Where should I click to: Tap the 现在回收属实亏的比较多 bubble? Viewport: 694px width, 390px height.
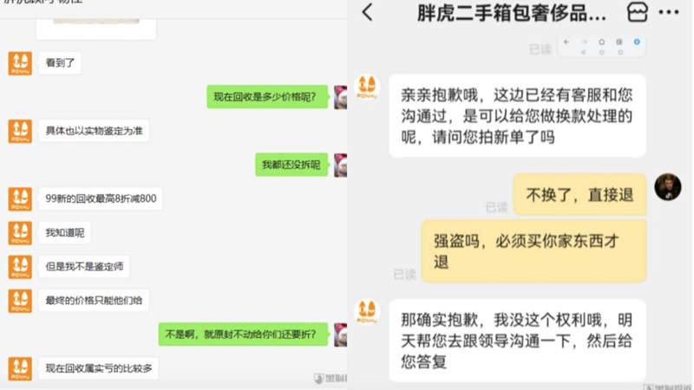tap(98, 368)
